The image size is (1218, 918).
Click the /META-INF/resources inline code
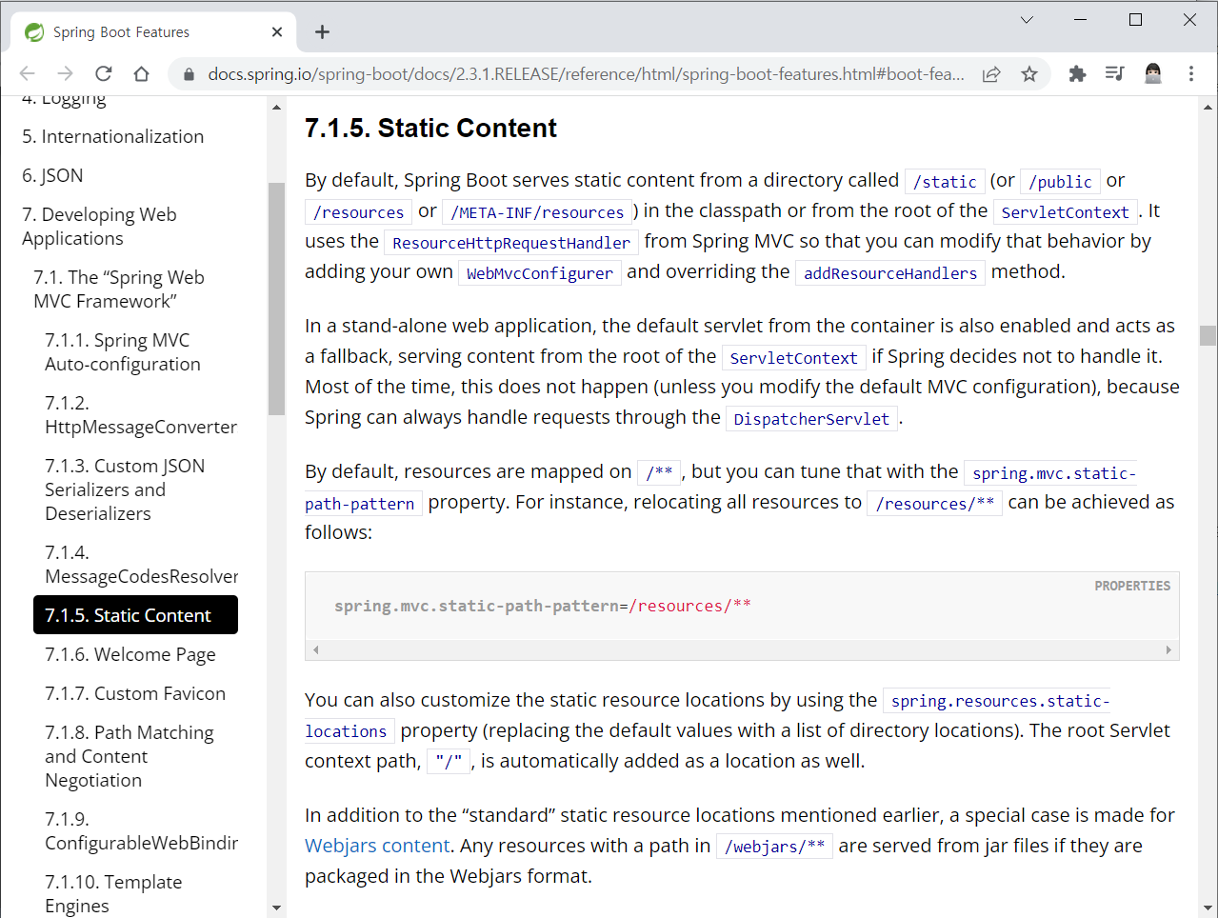(537, 212)
